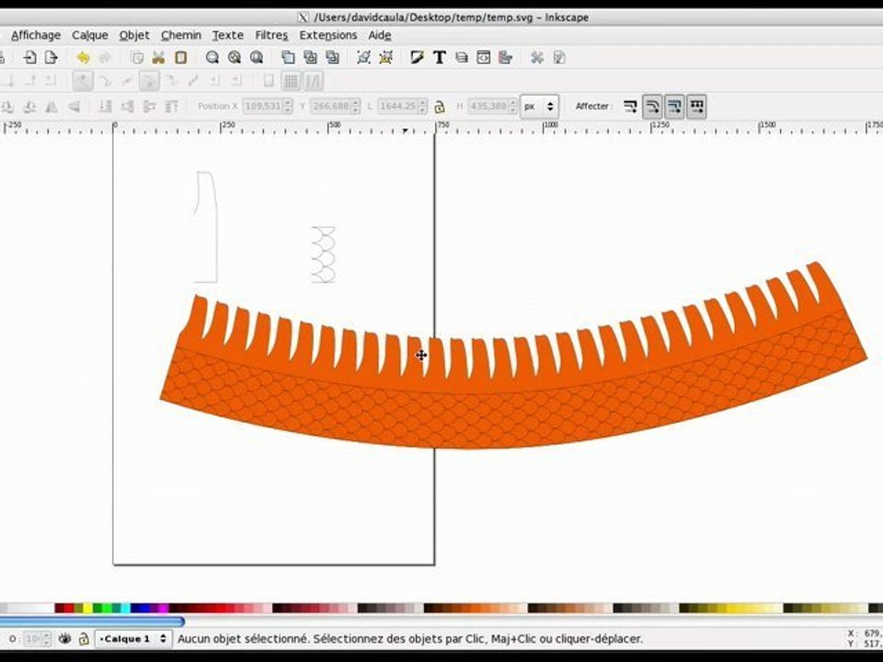
Task: Open the Extensions menu
Action: [x=327, y=35]
